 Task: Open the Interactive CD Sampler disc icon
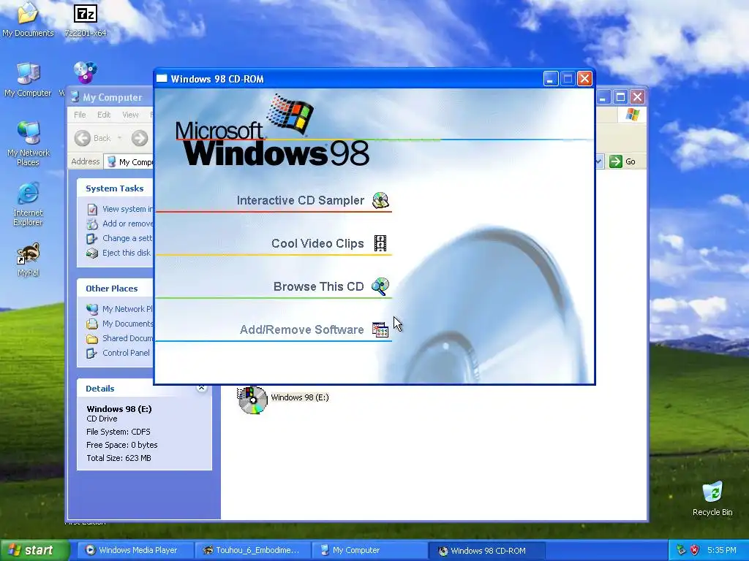(x=380, y=200)
